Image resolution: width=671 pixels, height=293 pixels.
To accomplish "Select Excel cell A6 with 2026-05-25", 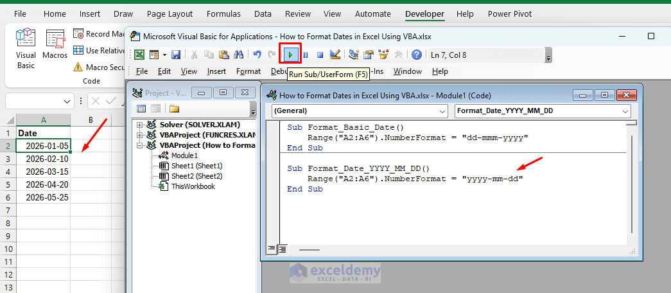I will point(43,197).
